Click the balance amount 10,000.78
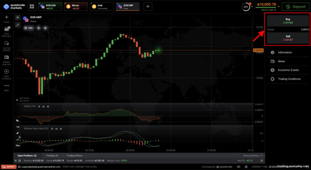The width and height of the screenshot is (311, 170). [267, 4]
